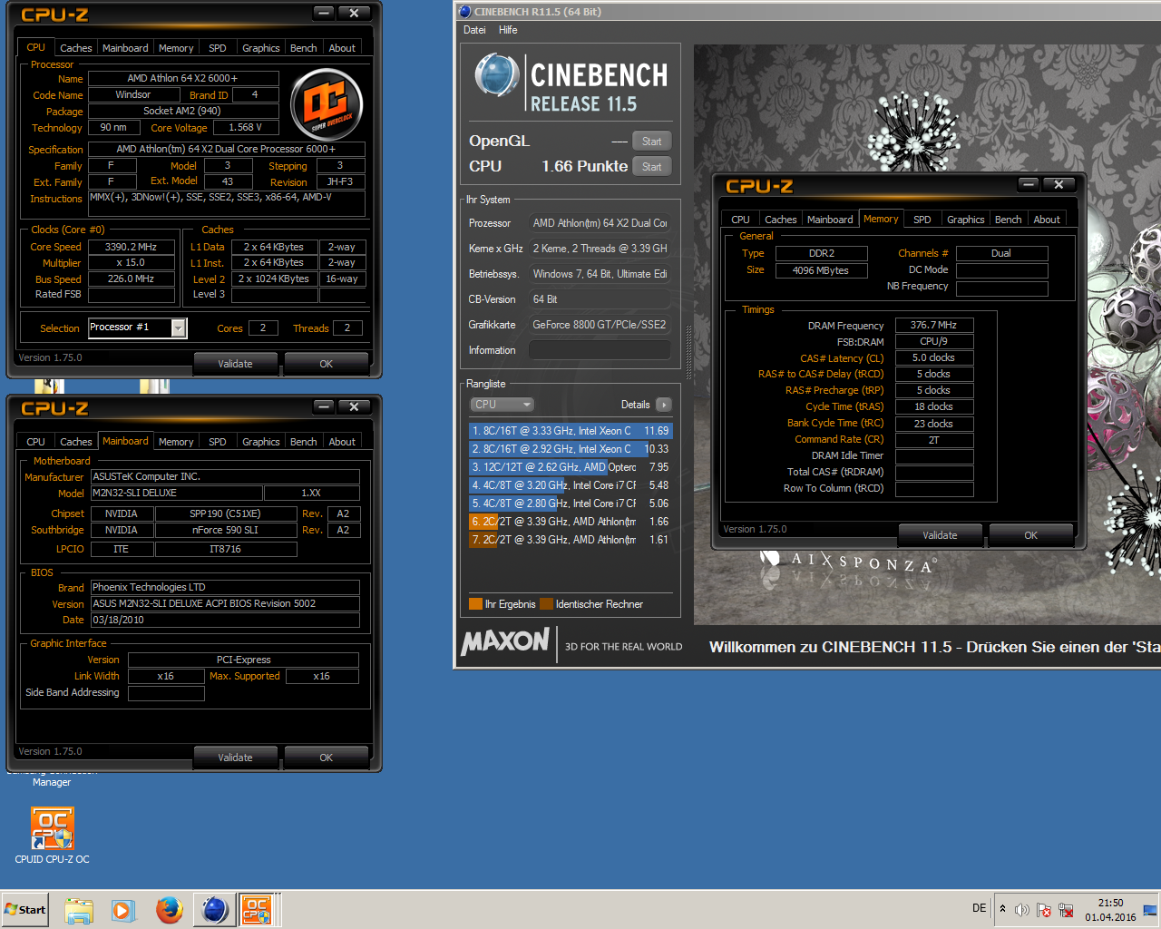Open the Action Center flag in the tray

coord(1044,910)
